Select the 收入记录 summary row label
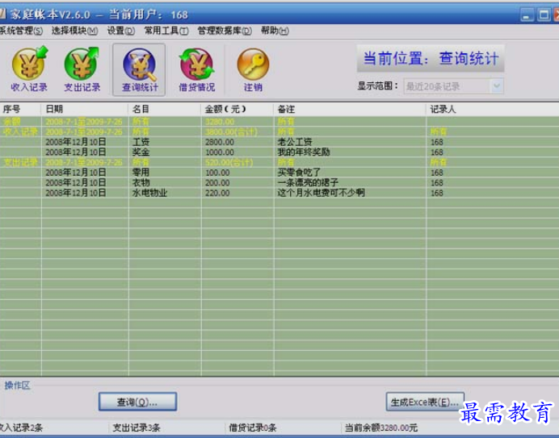559x438 pixels. click(21, 131)
